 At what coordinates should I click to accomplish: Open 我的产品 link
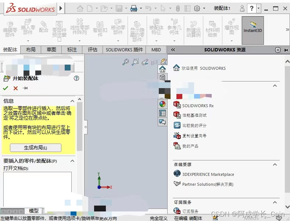[186, 146]
